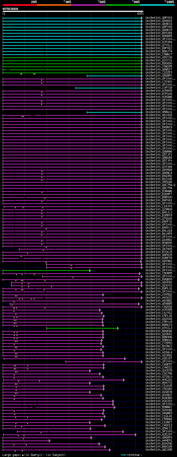Click the text UniRef100_Q19201

click(x=159, y=285)
